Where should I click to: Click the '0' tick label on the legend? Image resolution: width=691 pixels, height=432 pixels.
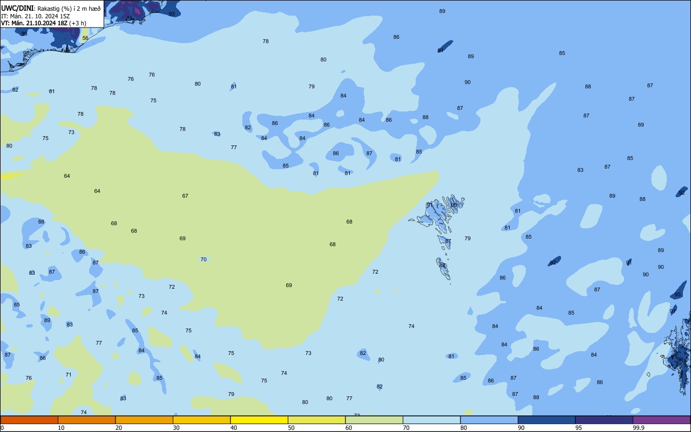pos(2,428)
